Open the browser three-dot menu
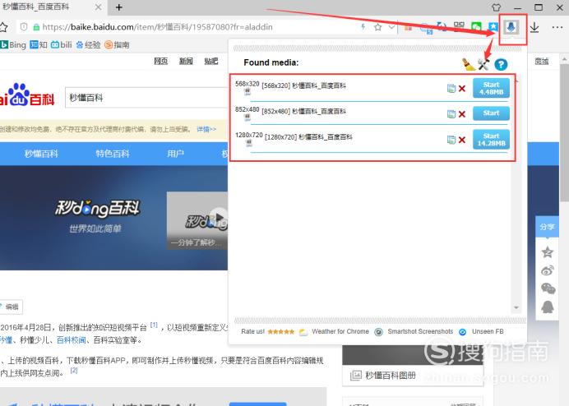This screenshot has height=406, width=569. 557,27
